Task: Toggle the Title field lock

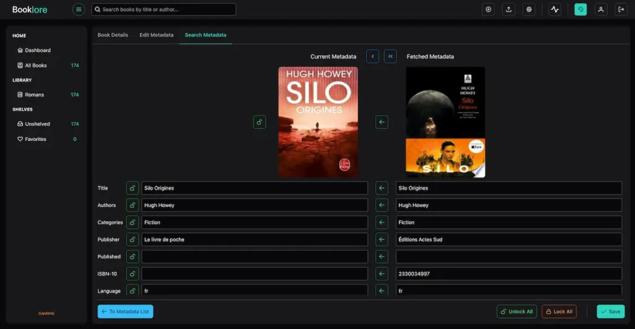Action: (133, 188)
